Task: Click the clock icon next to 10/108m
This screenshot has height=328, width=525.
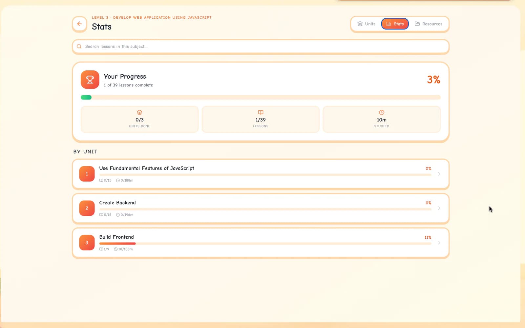Action: [x=115, y=249]
